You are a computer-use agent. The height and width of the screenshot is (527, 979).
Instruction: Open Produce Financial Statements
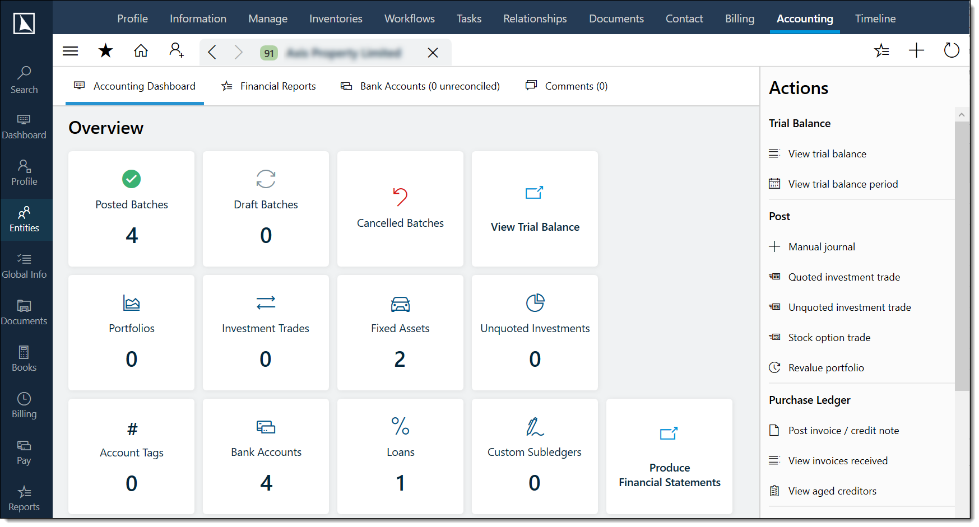coord(669,456)
